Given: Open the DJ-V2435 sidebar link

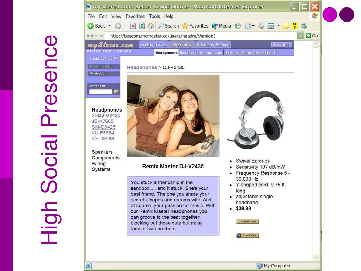Looking at the screenshot, I should pos(106,115).
